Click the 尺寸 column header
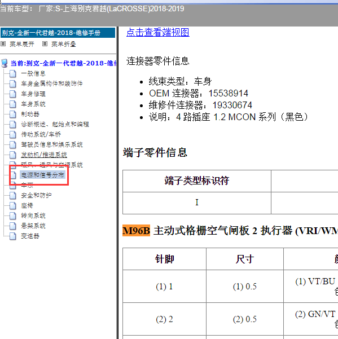The width and height of the screenshot is (338, 339). tap(245, 259)
